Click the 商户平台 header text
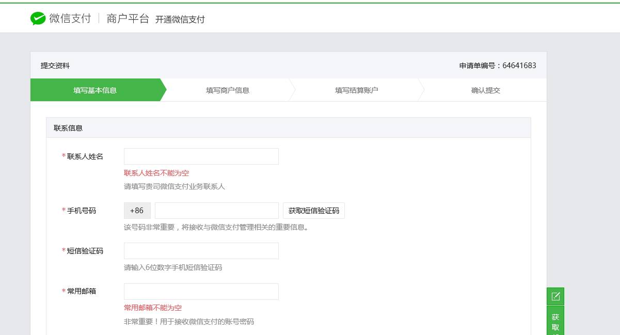Viewport: 620px width, 335px height. 128,19
